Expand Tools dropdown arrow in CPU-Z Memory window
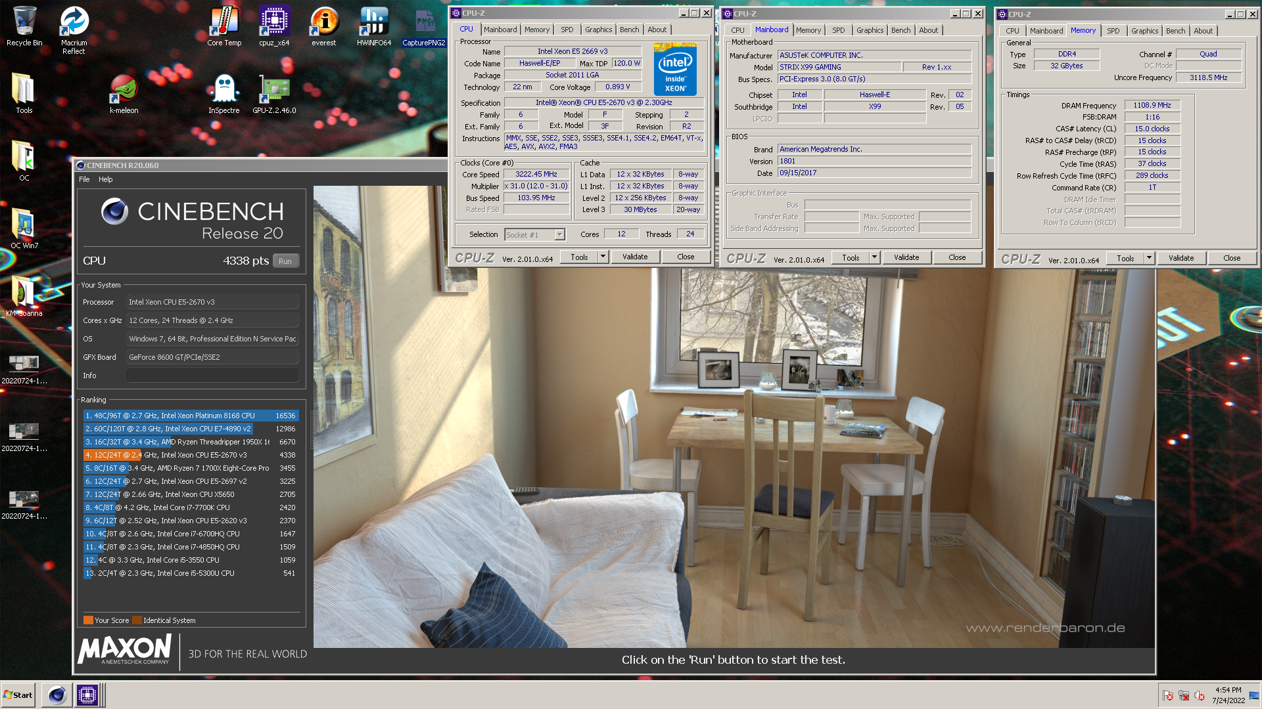This screenshot has height=709, width=1262. (x=1149, y=258)
